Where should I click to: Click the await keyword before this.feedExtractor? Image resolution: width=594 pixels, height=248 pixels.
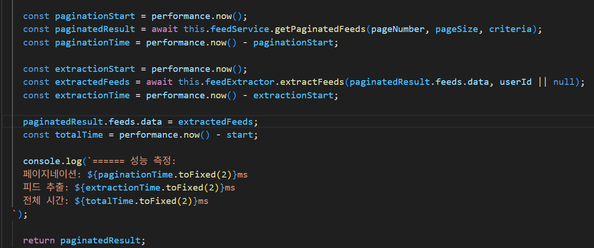point(160,82)
